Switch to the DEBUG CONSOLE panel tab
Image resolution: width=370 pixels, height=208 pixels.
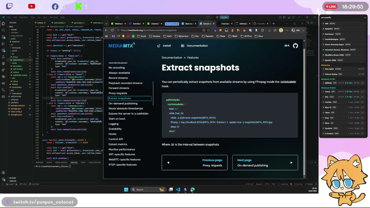(x=61, y=162)
